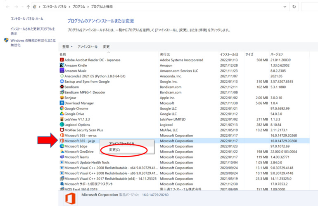The height and width of the screenshot is (206, 318).
Task: Click the large Office logo in details pane
Action: tap(70, 198)
